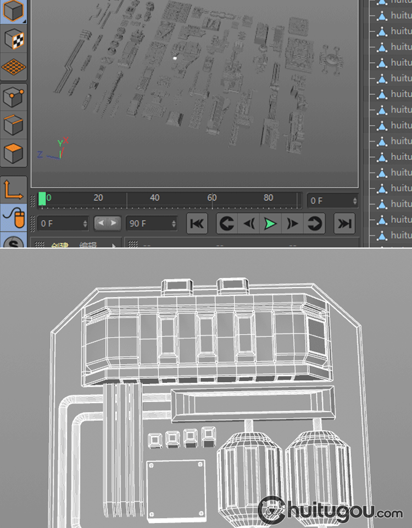This screenshot has height=528, width=412.
Task: Jump to the start of animation
Action: click(197, 224)
